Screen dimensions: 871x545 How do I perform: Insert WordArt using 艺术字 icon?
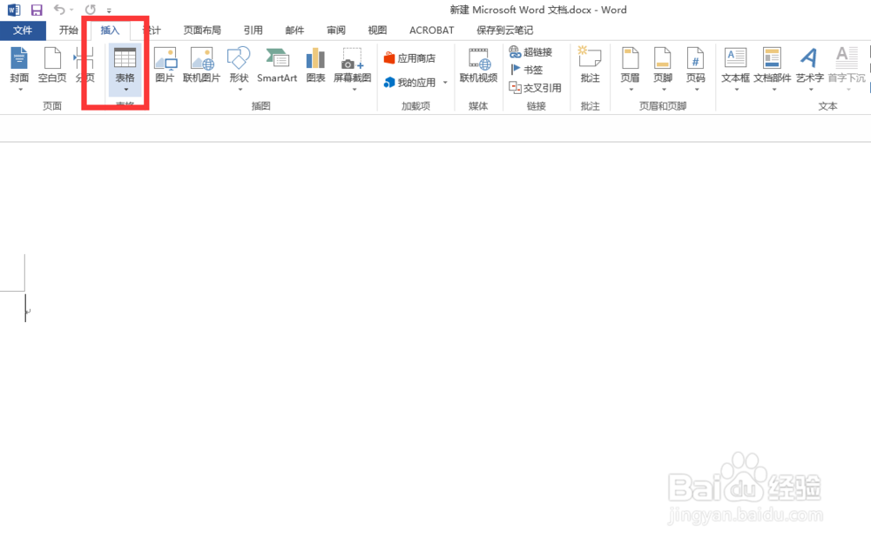click(x=808, y=65)
